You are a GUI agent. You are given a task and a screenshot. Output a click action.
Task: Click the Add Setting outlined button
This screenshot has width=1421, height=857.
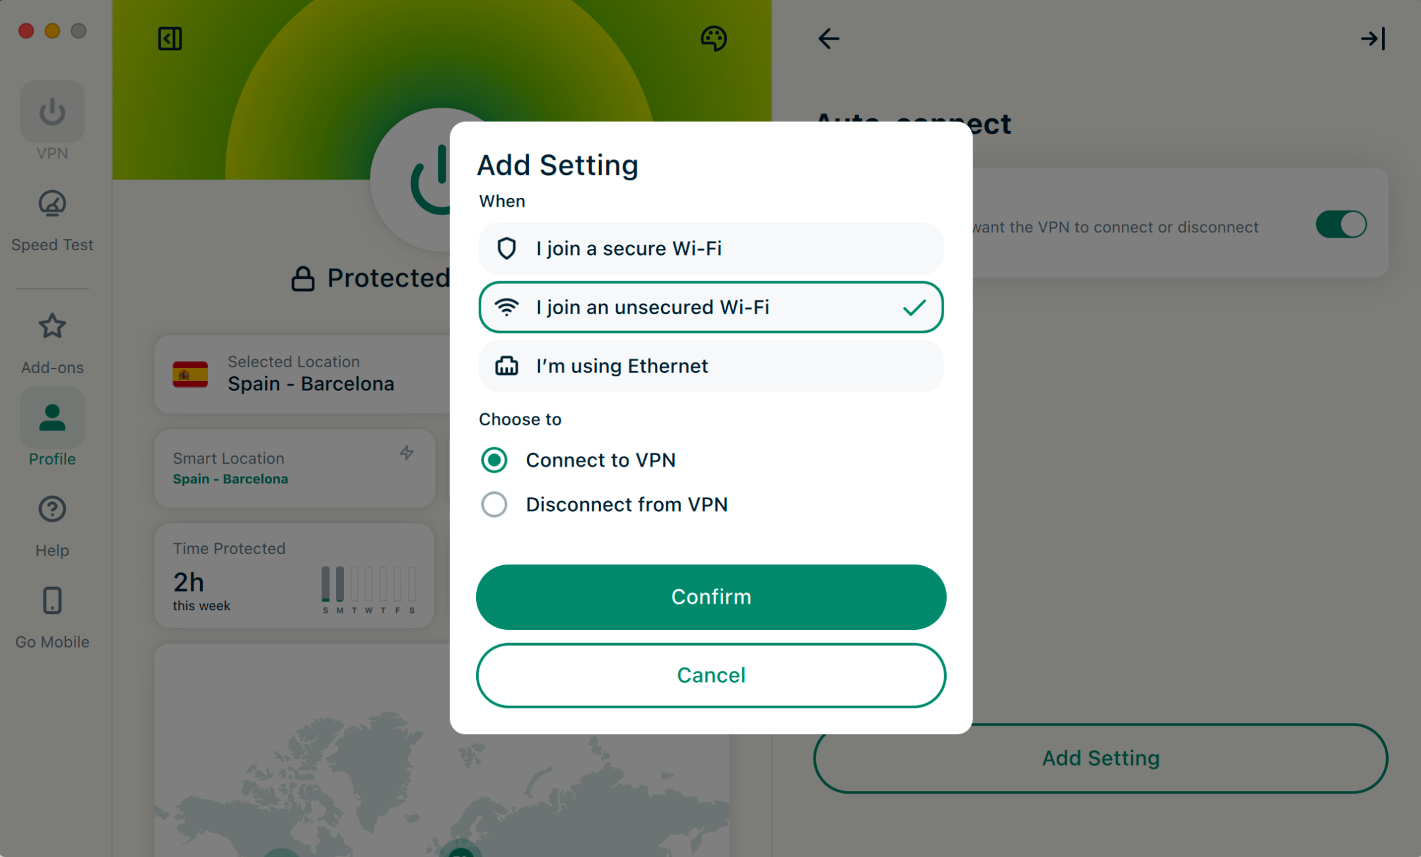(x=1100, y=758)
